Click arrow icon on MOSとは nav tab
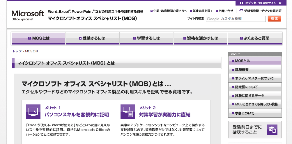Screen dimensions: 292x144 click(29, 38)
